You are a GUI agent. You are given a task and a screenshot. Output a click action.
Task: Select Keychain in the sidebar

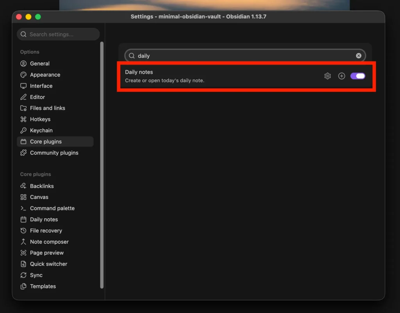[55, 130]
